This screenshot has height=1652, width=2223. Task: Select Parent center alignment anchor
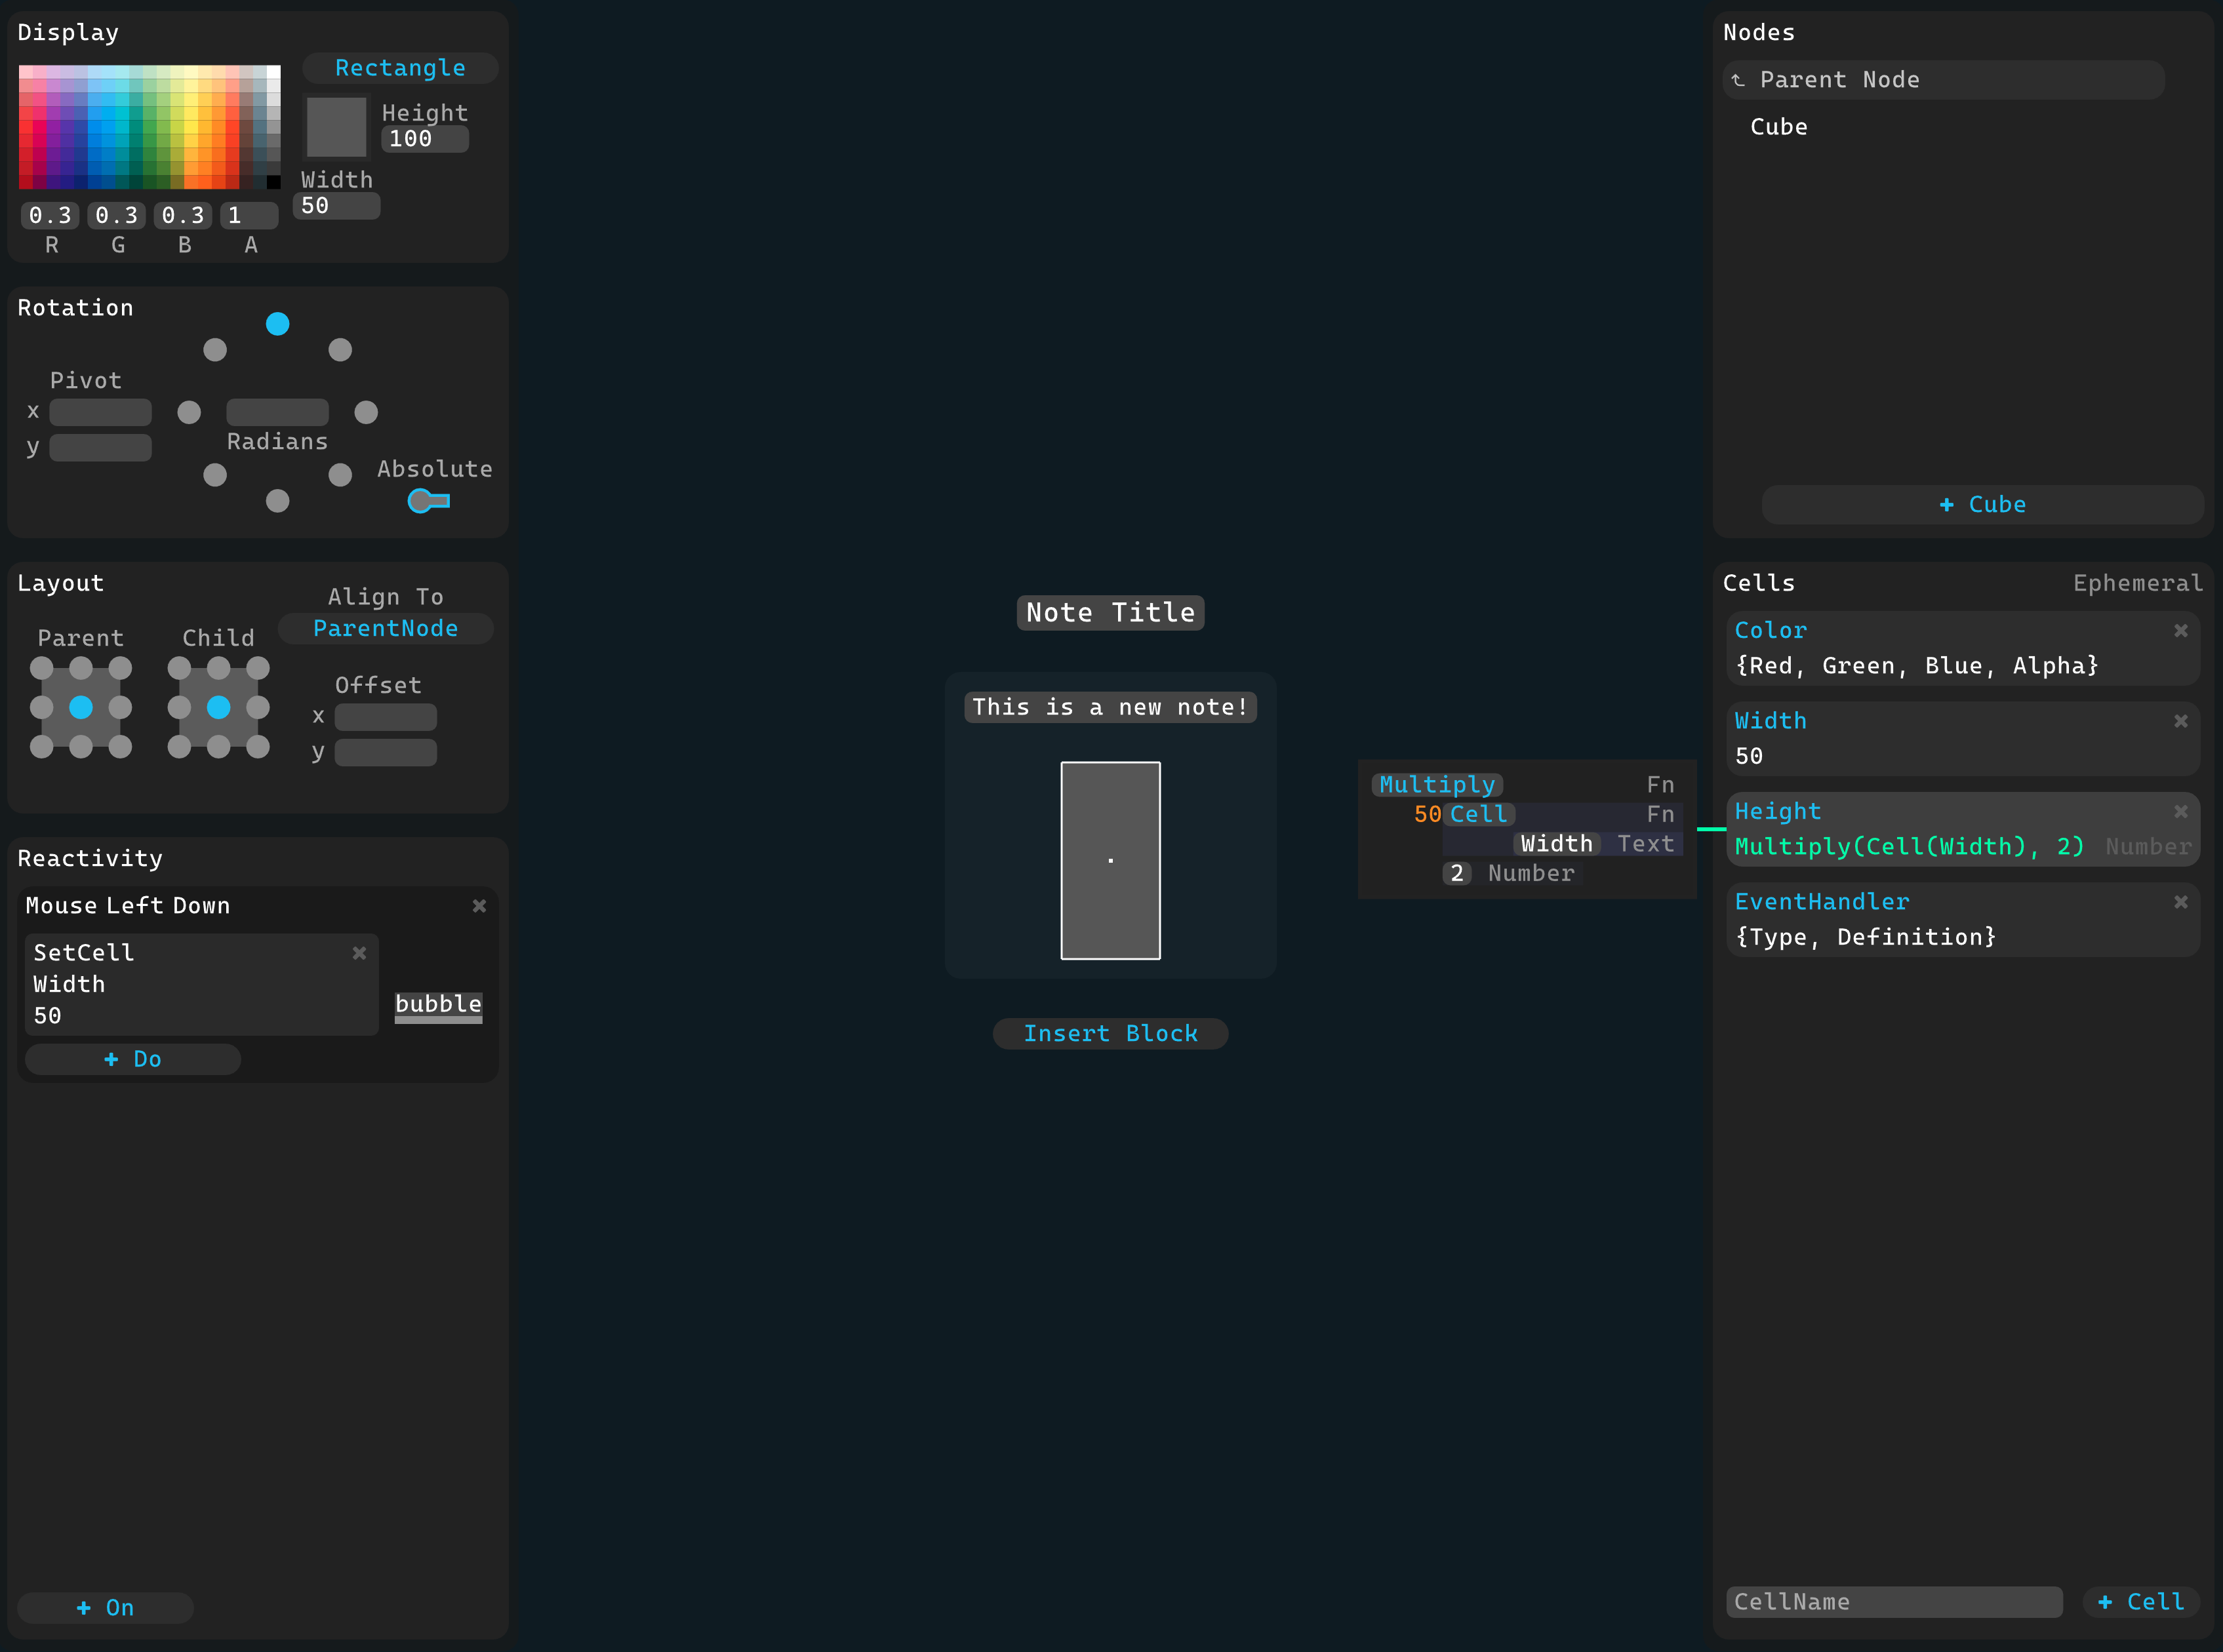[x=81, y=707]
